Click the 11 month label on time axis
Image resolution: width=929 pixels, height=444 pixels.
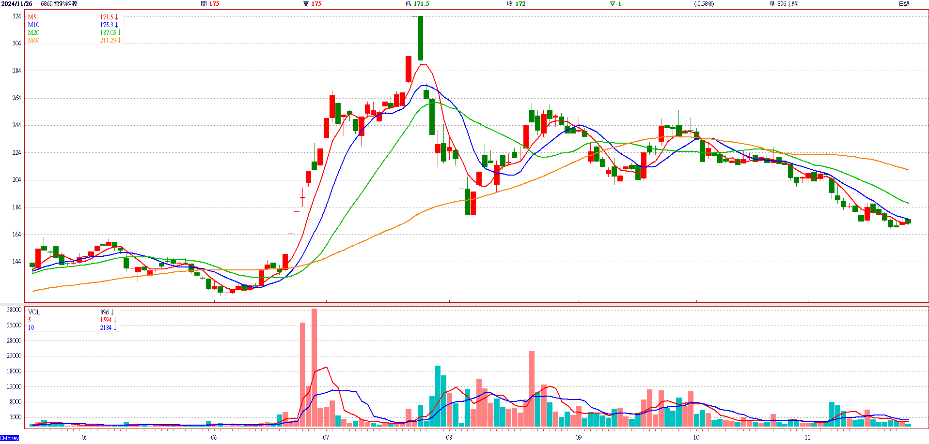807,437
